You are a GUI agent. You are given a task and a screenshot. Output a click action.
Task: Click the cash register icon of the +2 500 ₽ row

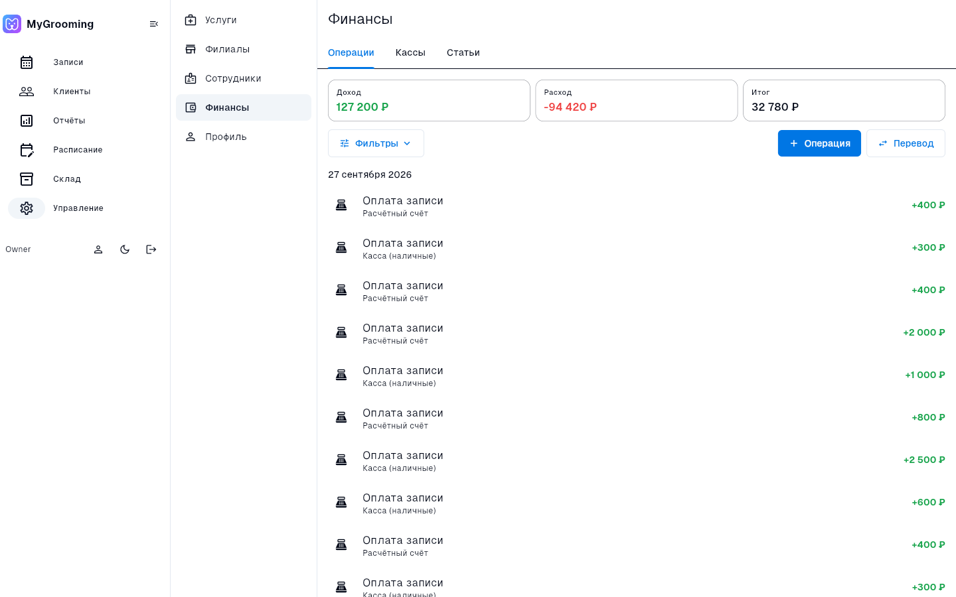pos(341,460)
